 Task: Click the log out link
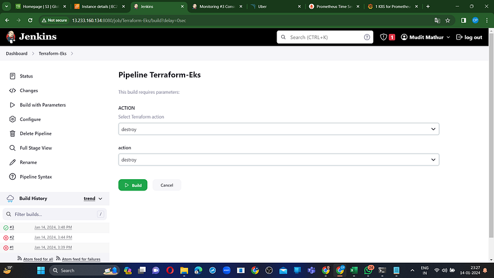coord(469,37)
